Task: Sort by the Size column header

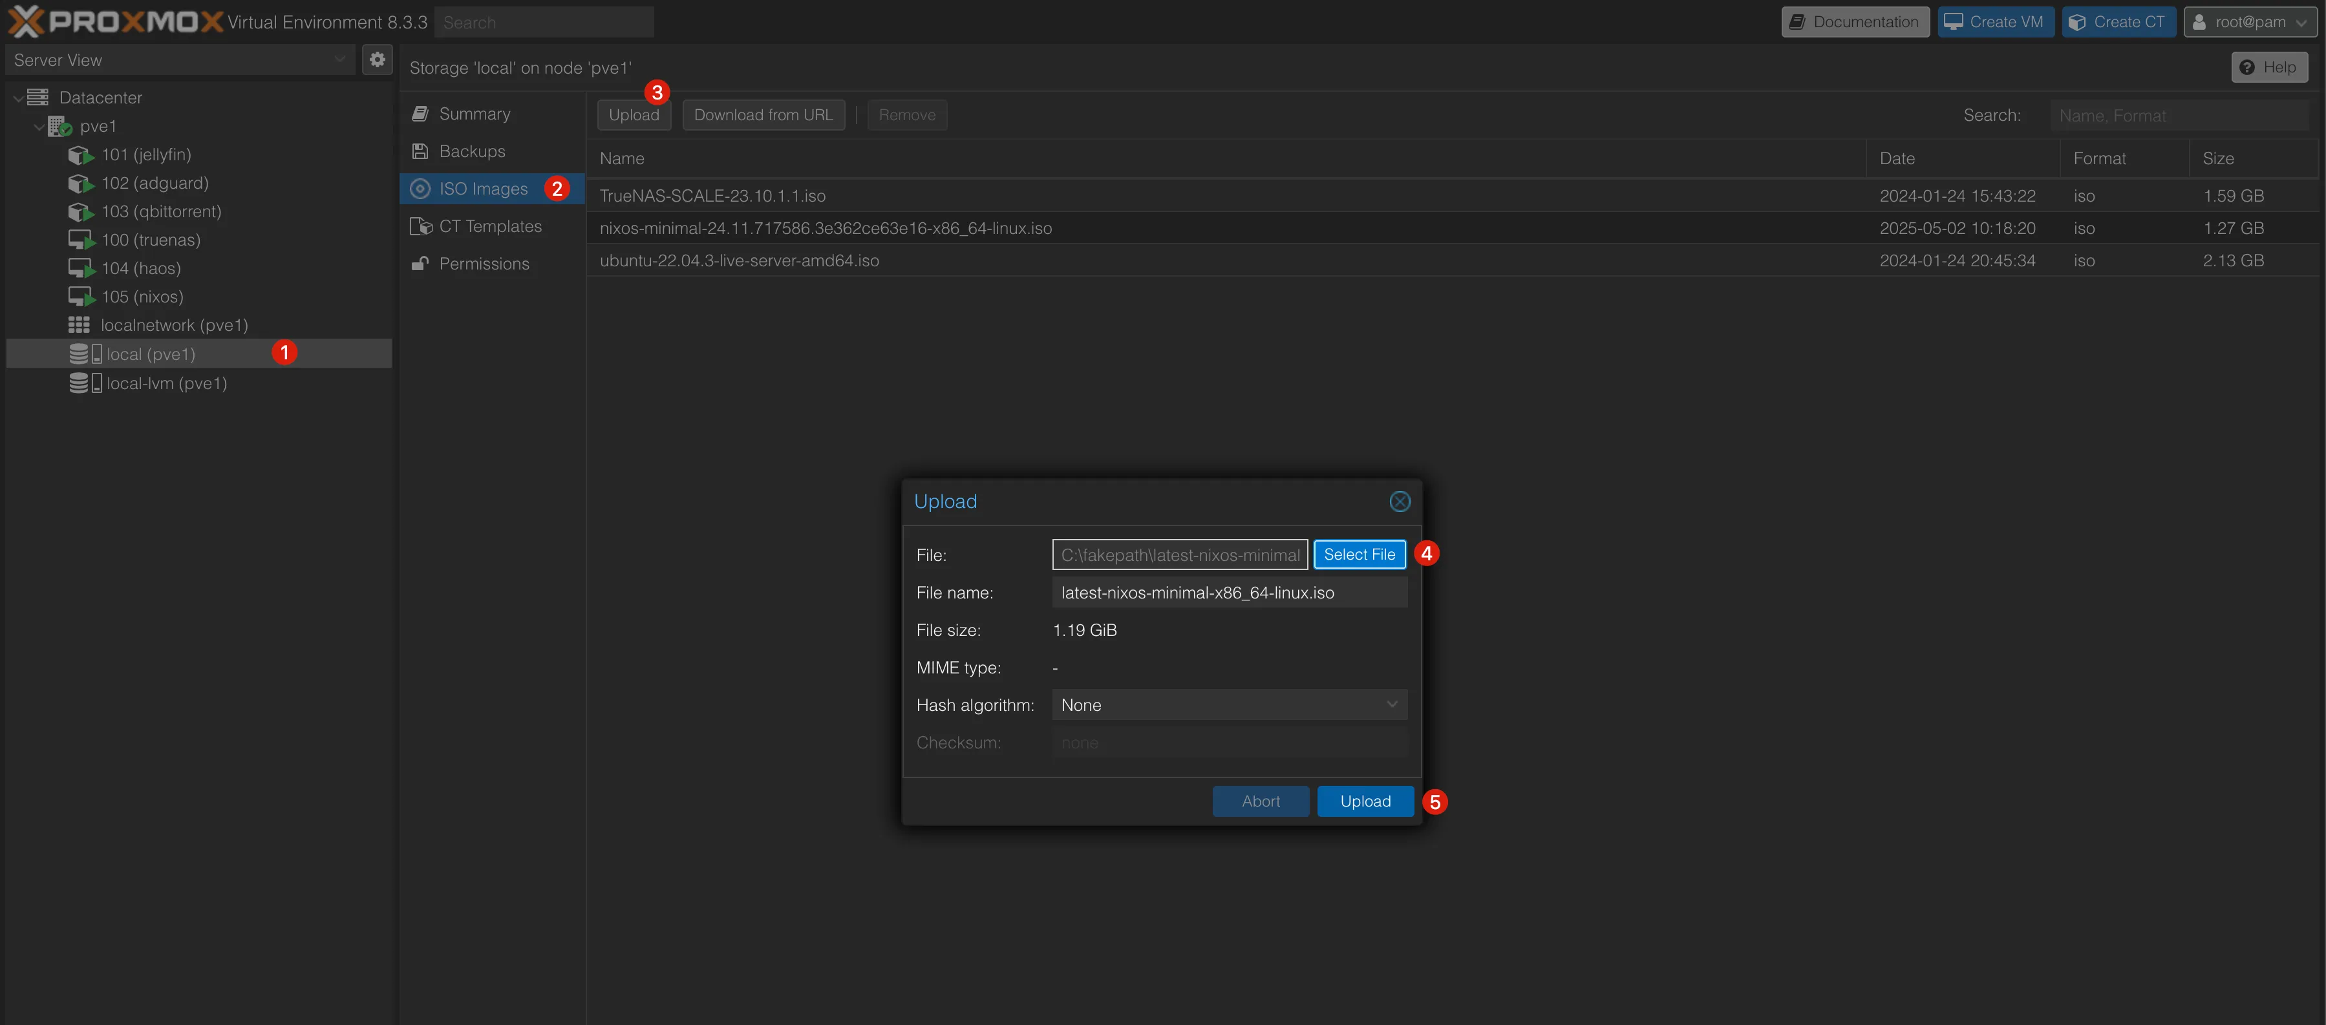Action: point(2254,158)
